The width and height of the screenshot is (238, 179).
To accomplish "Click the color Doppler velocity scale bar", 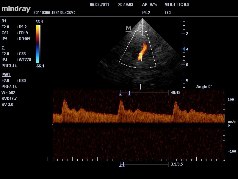I will 37,44.
